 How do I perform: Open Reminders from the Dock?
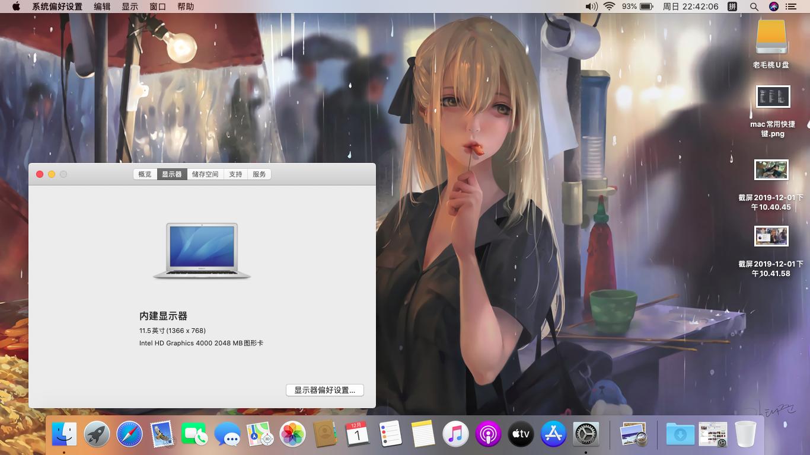pyautogui.click(x=390, y=434)
